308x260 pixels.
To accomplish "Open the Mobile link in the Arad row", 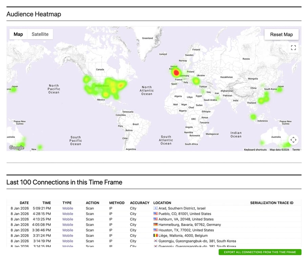I will pos(67,208).
